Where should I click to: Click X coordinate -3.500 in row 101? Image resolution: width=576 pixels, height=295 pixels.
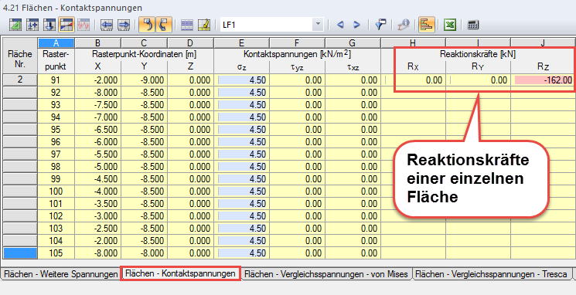tap(98, 204)
